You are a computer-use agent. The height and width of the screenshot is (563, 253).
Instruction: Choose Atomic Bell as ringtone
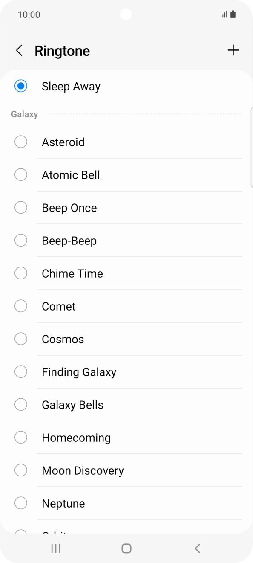tap(71, 174)
